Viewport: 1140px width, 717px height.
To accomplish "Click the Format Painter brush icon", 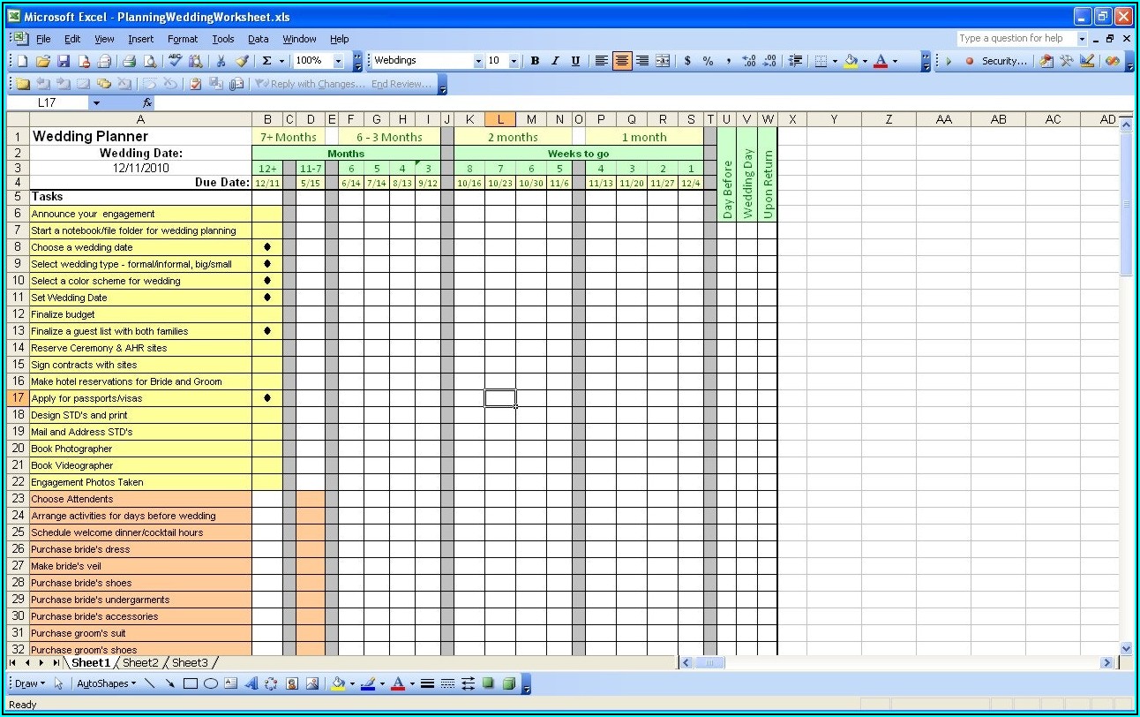I will 242,61.
